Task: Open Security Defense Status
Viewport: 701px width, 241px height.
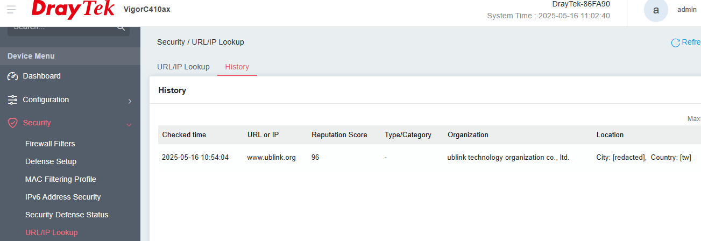Action: coord(67,215)
